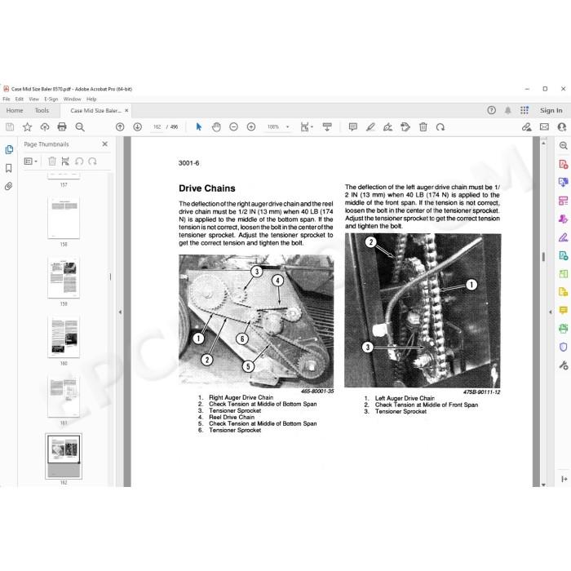Viewport: 571px width, 571px height.
Task: Send the file by email envelope icon
Action: point(544,126)
